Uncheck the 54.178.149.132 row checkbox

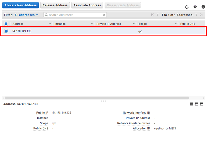pyautogui.click(x=6, y=31)
